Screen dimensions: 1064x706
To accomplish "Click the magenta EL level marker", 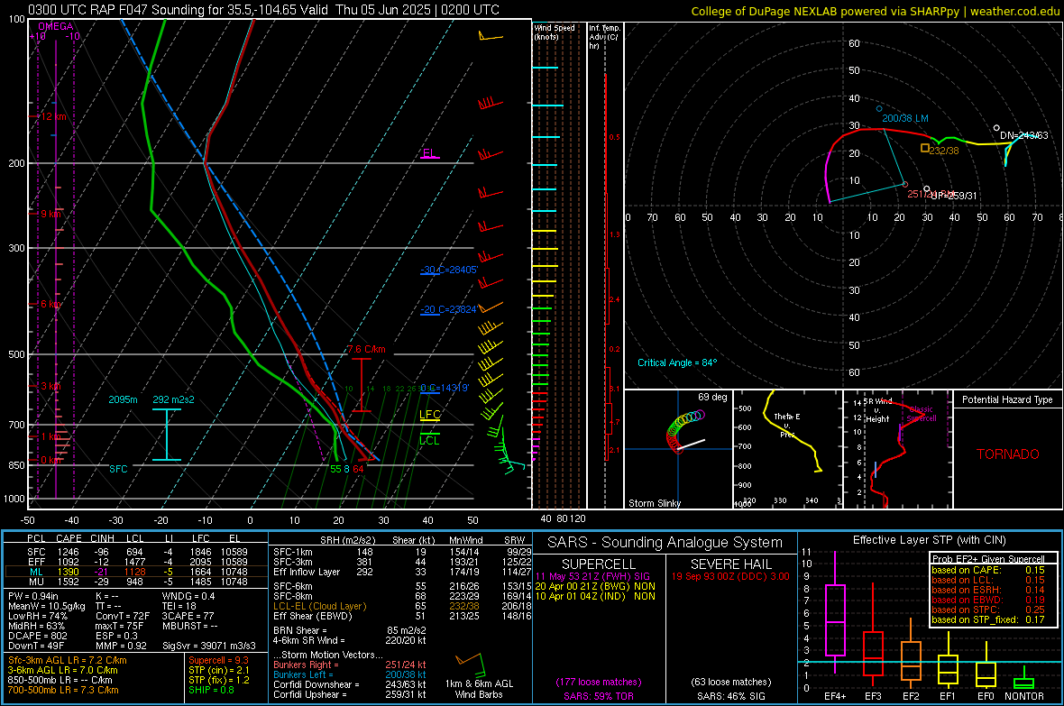I will coord(429,153).
